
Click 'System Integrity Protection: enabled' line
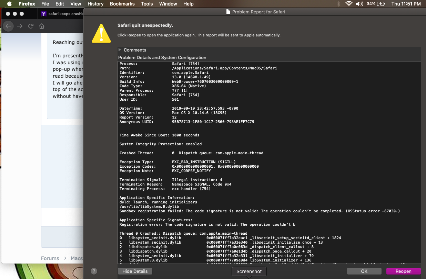click(x=161, y=144)
